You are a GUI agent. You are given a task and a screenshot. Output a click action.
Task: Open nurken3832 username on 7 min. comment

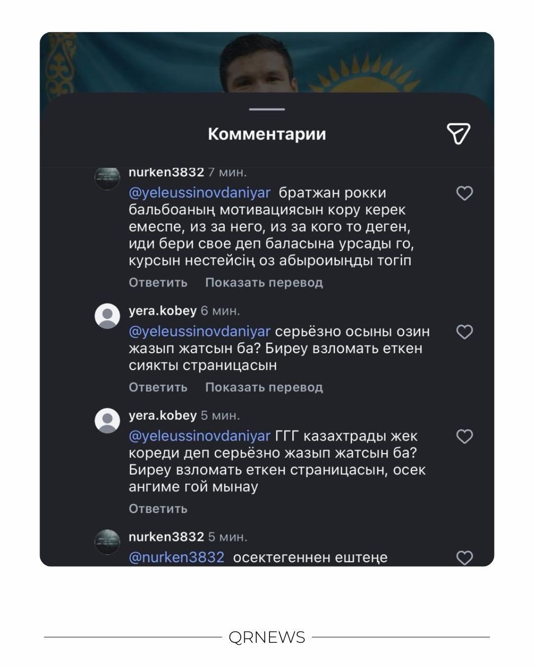[166, 172]
